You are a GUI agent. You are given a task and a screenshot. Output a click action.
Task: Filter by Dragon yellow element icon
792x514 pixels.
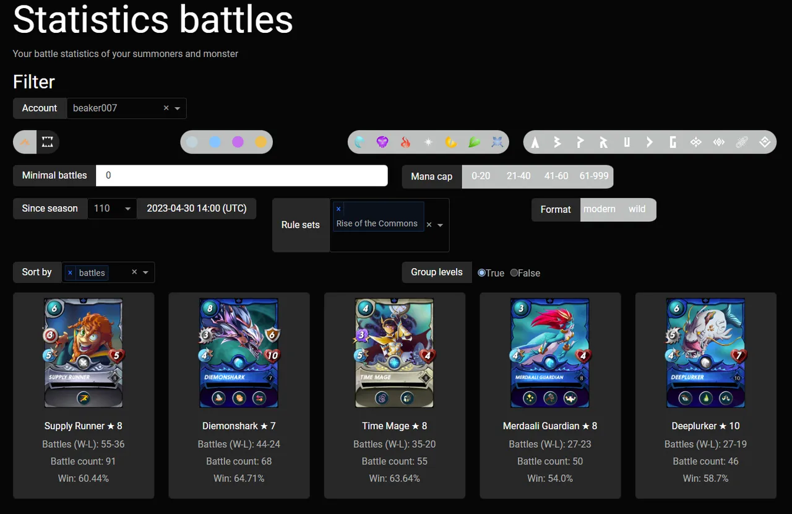point(451,142)
